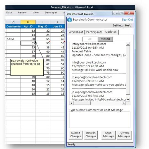149x149 pixels.
Task: Click the Comments header cell
Action: 14,26
